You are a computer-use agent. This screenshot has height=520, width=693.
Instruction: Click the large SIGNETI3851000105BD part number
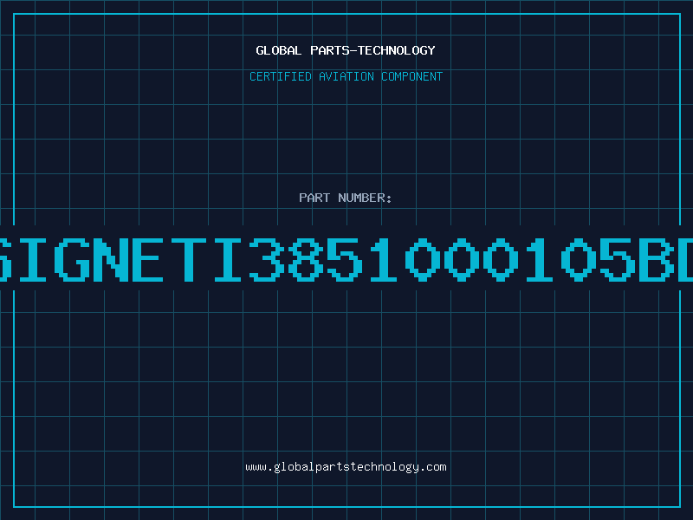[x=346, y=259]
